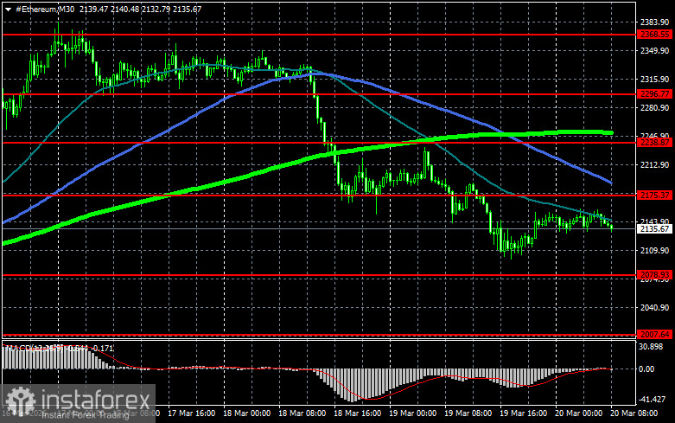Select the red 2078.93 level price tag
The image size is (675, 423).
pyautogui.click(x=655, y=275)
